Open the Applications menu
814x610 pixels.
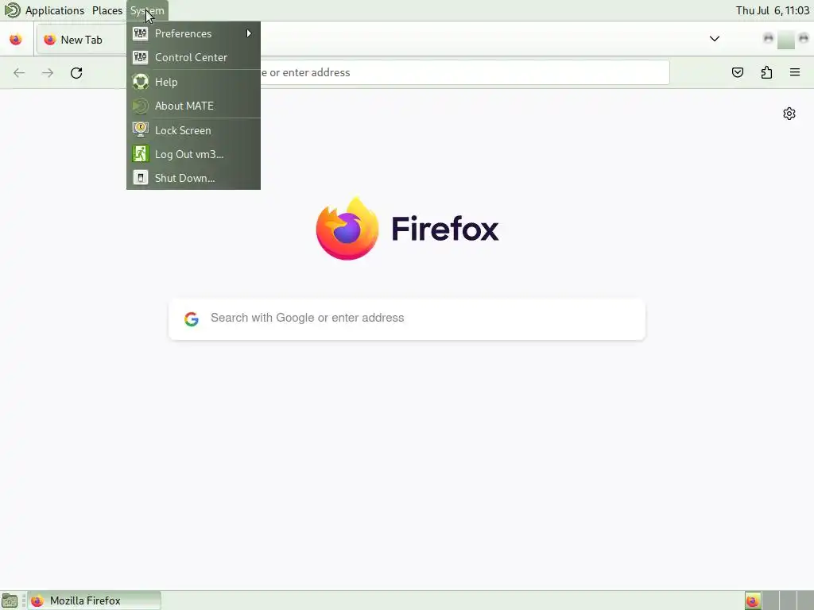click(55, 10)
